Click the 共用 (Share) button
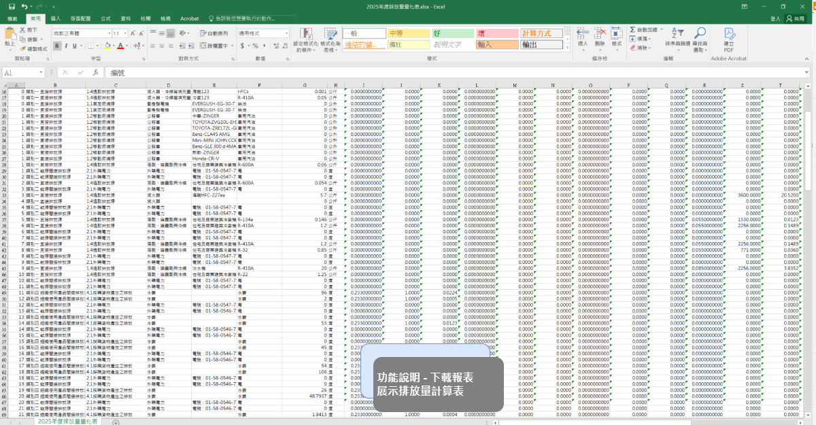This screenshot has width=816, height=425. [798, 19]
